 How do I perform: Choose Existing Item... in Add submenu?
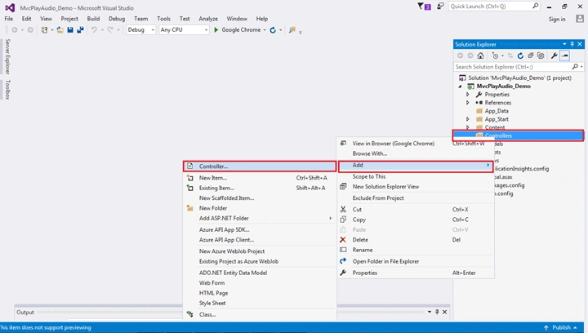[x=260, y=188]
